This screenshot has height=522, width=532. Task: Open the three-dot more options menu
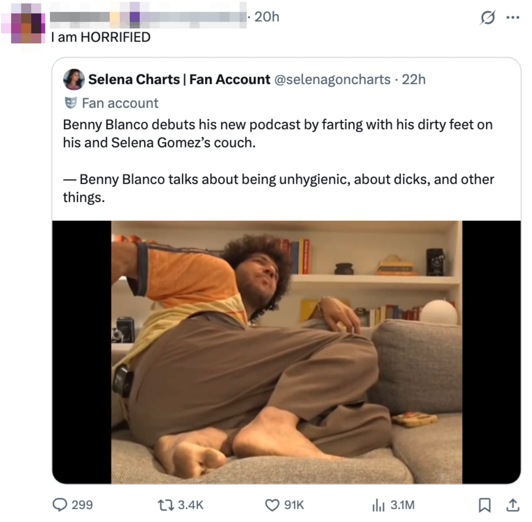click(x=512, y=17)
